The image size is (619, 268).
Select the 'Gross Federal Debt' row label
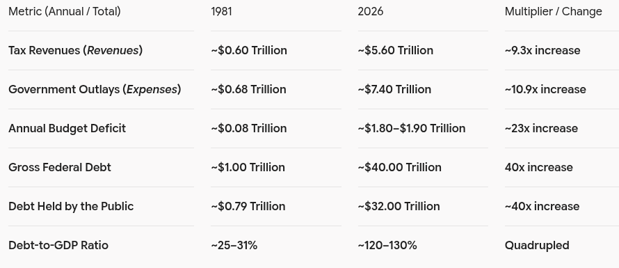[x=60, y=167]
